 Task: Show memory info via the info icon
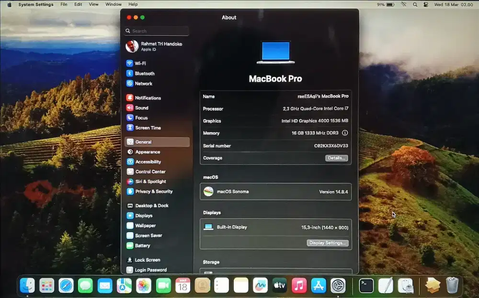click(x=345, y=133)
